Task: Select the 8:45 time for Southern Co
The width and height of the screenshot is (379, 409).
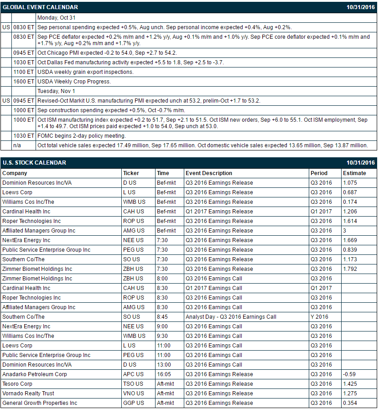Action: click(162, 317)
